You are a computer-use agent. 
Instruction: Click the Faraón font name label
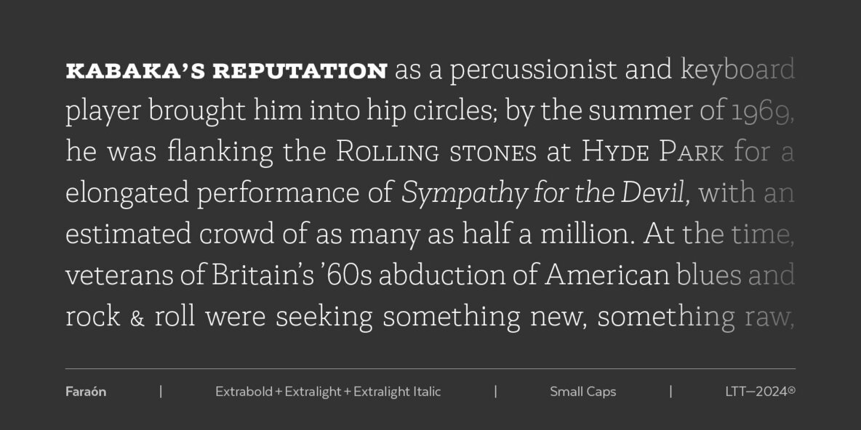[86, 392]
